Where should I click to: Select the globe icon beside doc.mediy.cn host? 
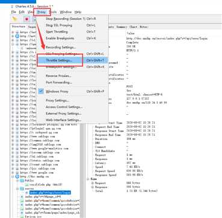[x=17, y=176]
